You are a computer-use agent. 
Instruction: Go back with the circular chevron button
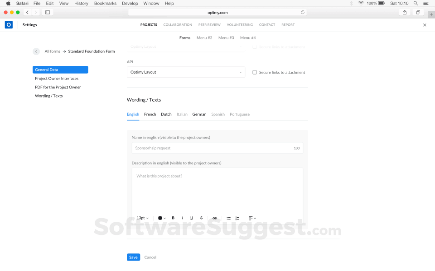point(36,51)
